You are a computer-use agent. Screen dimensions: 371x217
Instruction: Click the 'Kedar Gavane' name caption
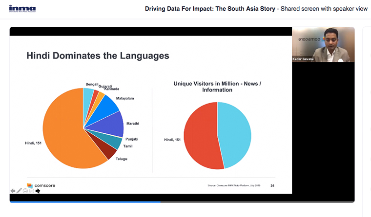(303, 59)
